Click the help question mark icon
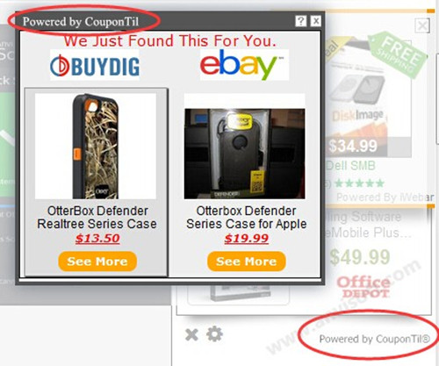The image size is (439, 366). pos(300,21)
